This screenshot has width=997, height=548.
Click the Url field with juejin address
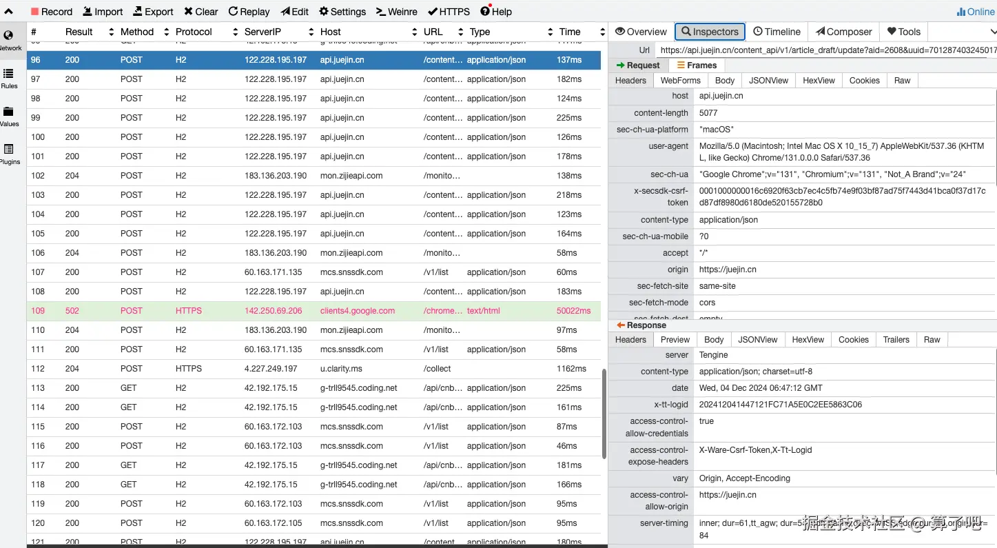point(827,50)
